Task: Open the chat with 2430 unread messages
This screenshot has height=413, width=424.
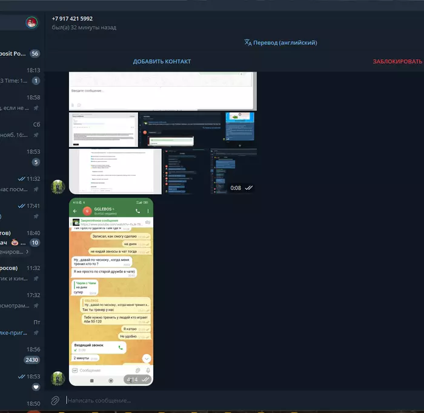Action: tap(20, 355)
